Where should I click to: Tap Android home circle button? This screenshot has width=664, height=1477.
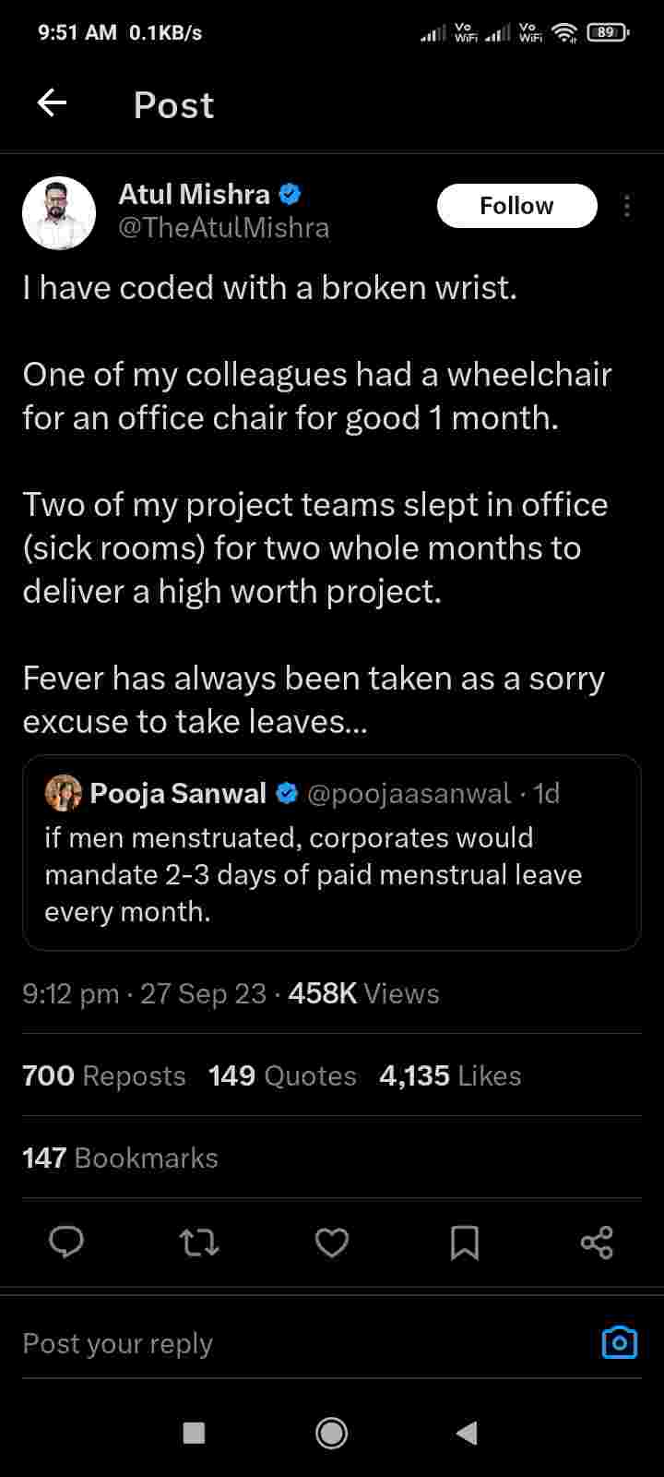(332, 1432)
